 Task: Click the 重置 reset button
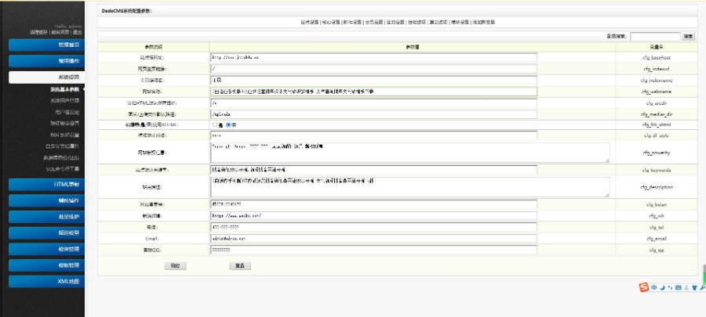click(x=240, y=266)
